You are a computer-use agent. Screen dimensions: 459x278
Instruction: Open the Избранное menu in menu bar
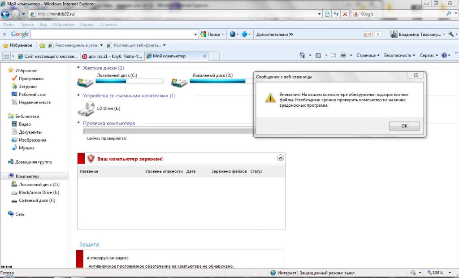[63, 24]
